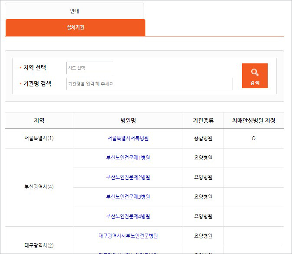Open the 부산노인전문제3병원 link
Viewport: 292px width, 254px height.
(128, 197)
